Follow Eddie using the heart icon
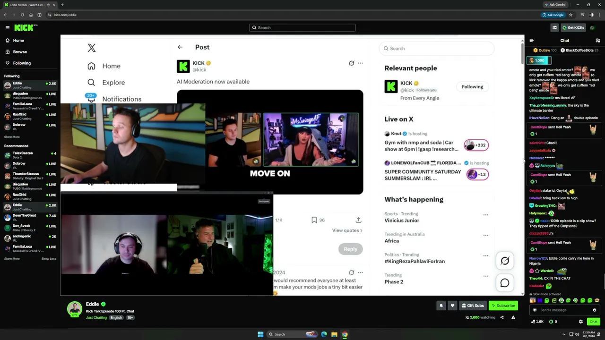The image size is (605, 340). click(452, 306)
